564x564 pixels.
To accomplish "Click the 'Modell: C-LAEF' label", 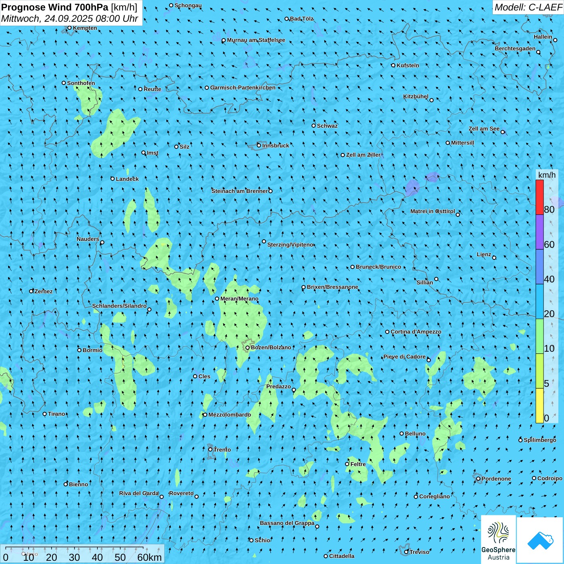I will (x=528, y=7).
